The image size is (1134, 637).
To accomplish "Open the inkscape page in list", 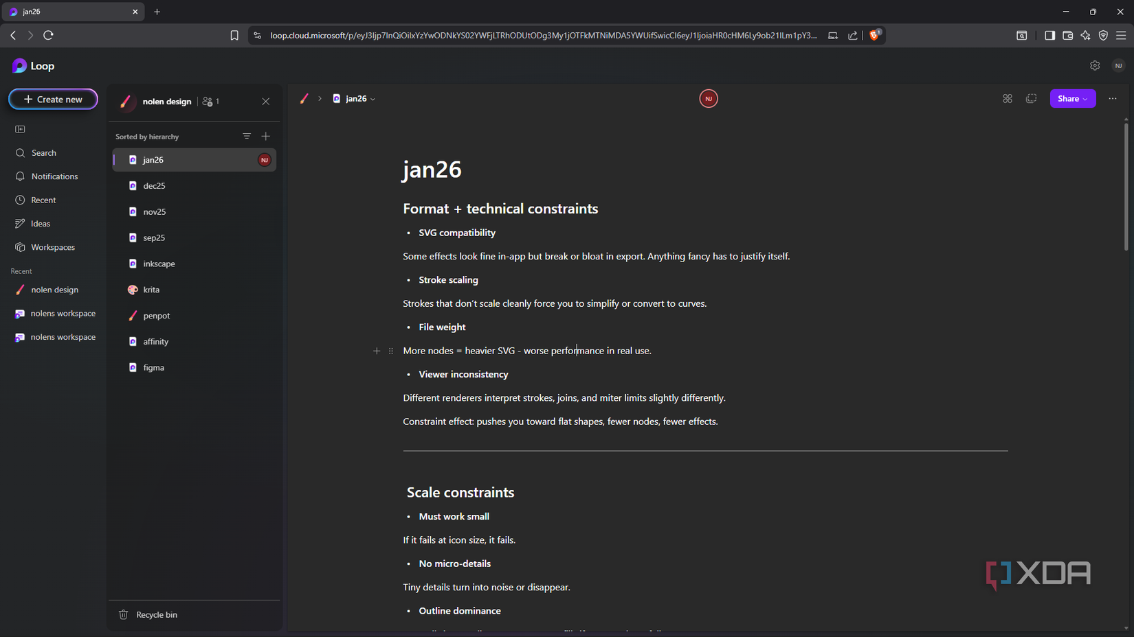I will tap(159, 264).
